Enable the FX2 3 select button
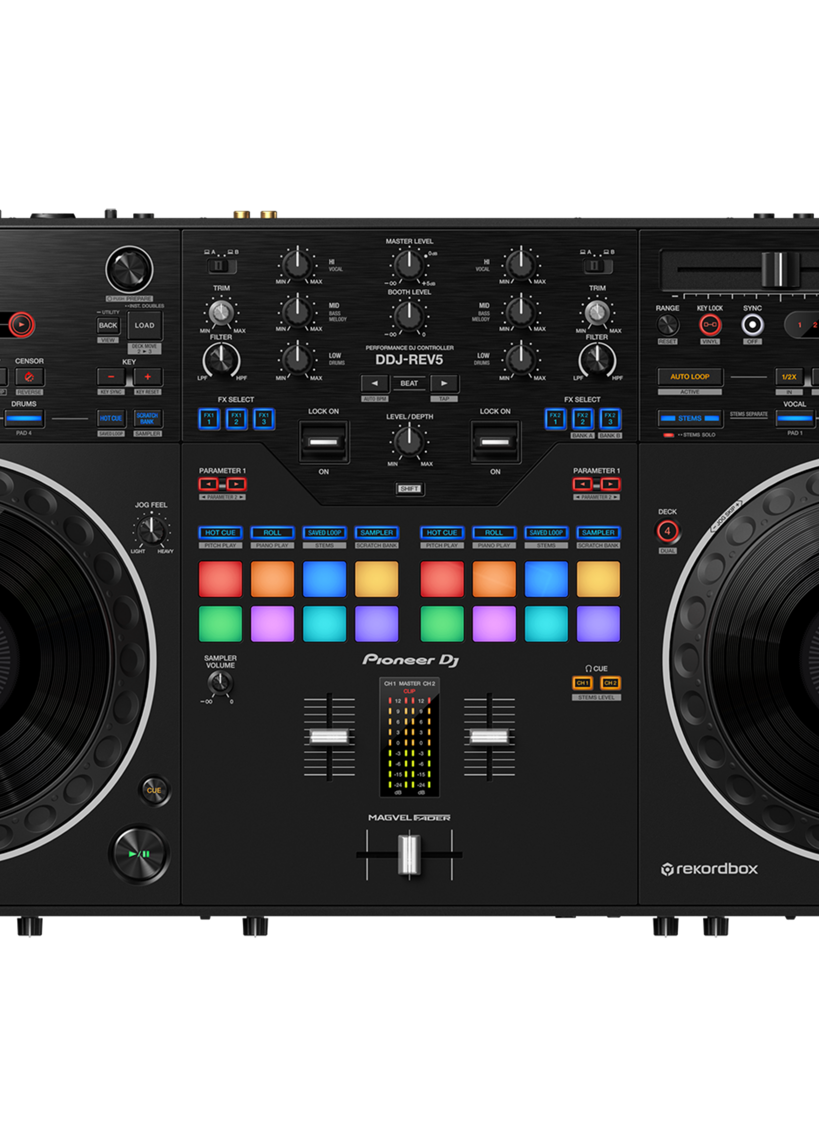This screenshot has height=1147, width=819. [610, 419]
